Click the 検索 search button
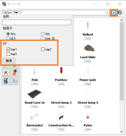Screen dimensions: 126x136 coord(9,61)
